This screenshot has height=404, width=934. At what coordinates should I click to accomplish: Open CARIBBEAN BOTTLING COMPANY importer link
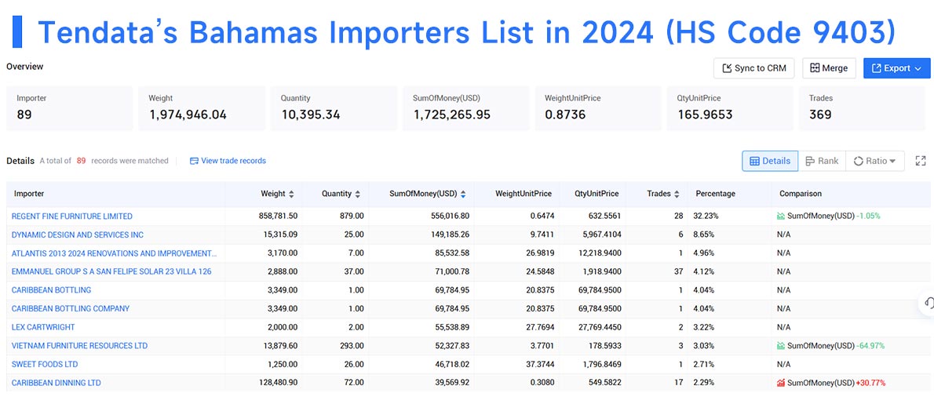tap(71, 308)
